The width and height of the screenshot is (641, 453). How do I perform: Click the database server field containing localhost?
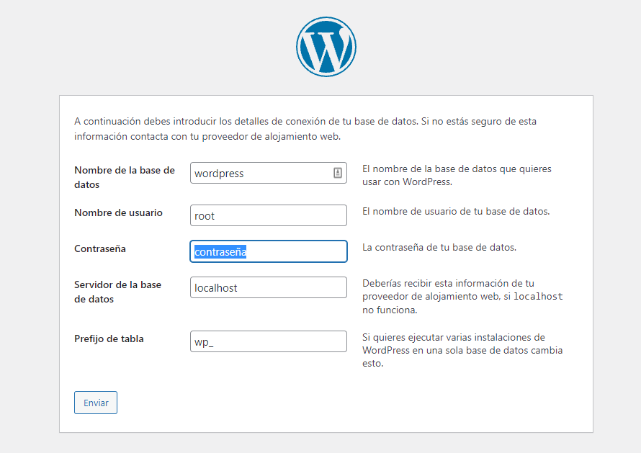[x=268, y=287]
